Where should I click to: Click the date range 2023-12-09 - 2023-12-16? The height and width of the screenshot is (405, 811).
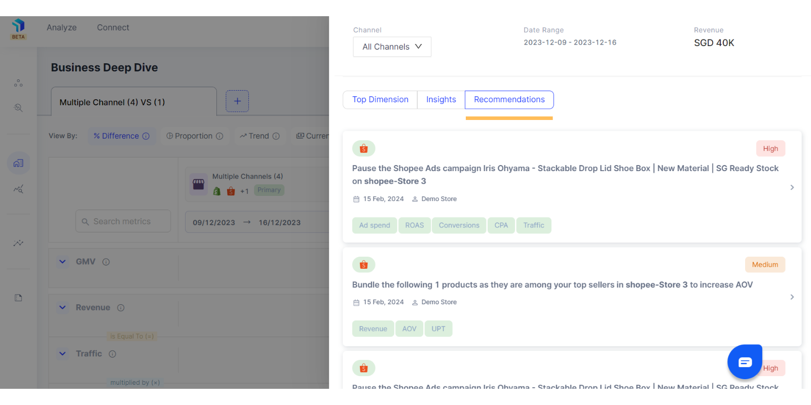(570, 43)
